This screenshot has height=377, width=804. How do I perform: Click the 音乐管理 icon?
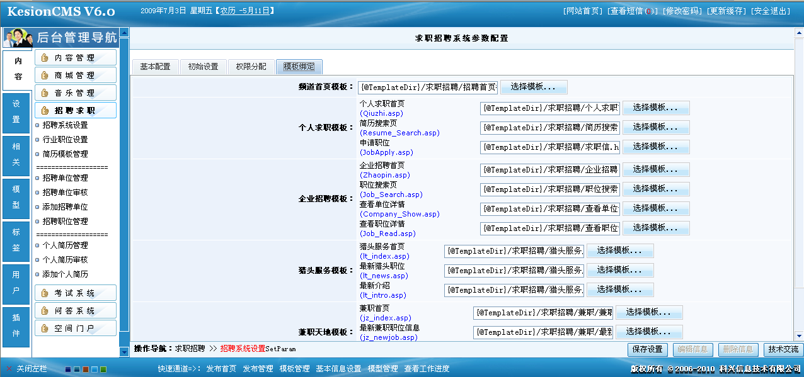pyautogui.click(x=46, y=91)
